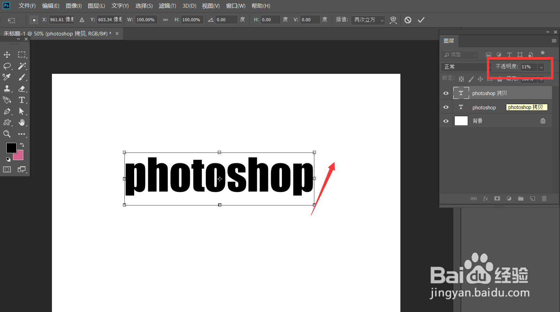Toggle smart object layer filter
This screenshot has height=312, width=560.
[530, 55]
